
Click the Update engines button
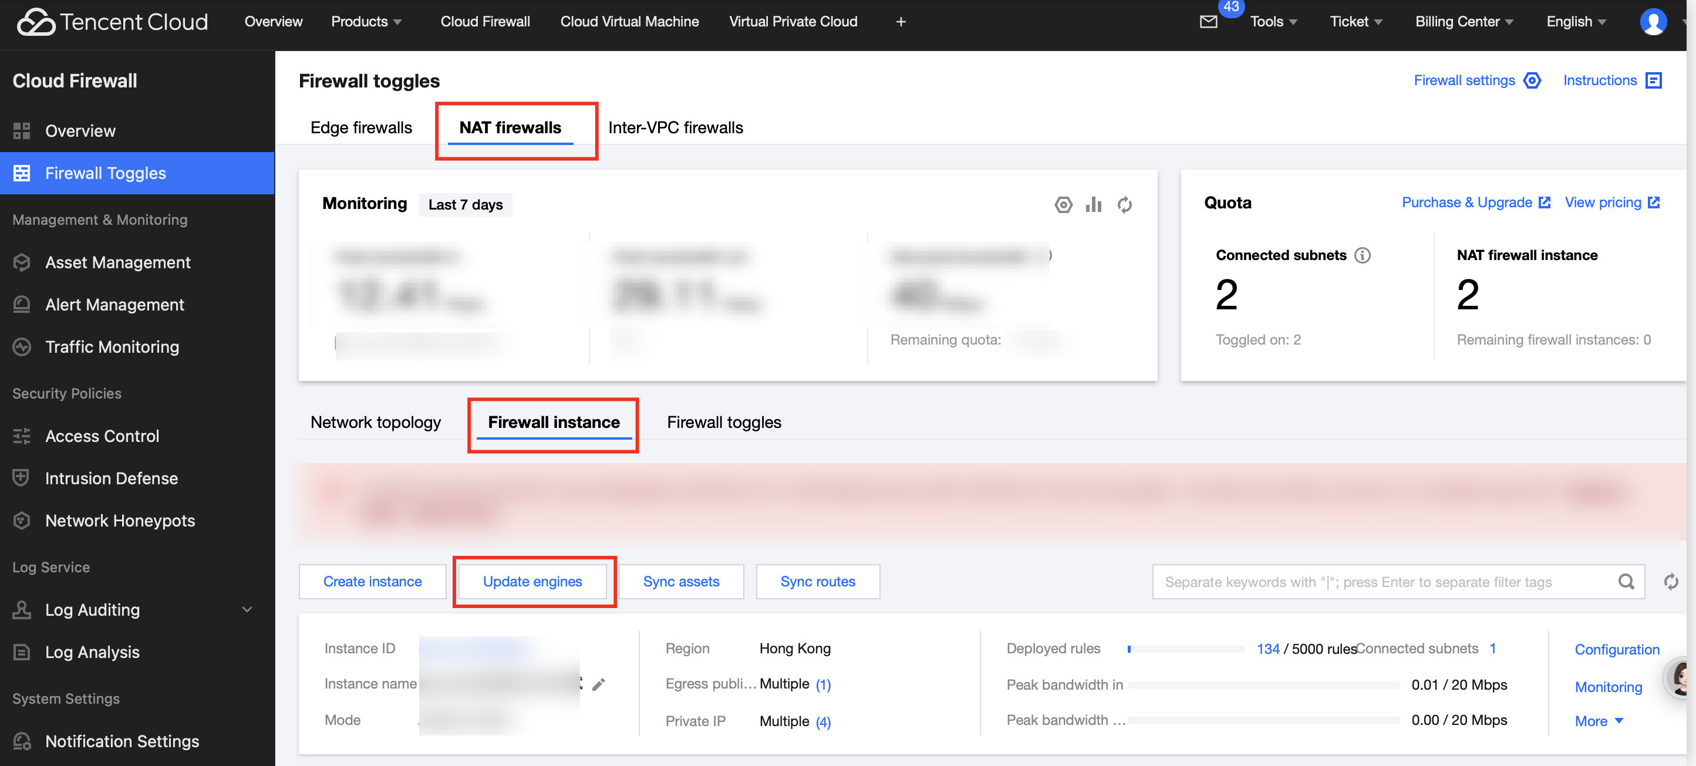(532, 582)
